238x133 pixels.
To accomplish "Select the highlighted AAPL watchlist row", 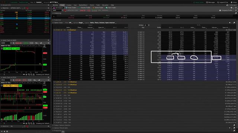I will (x=25, y=18).
